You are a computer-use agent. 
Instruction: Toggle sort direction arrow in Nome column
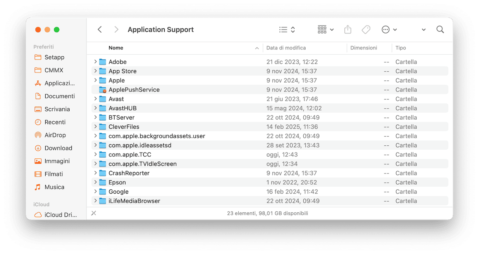click(x=257, y=48)
